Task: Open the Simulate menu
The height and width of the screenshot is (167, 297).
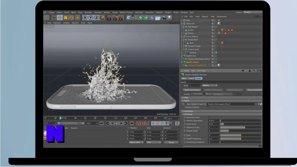Action: click(x=98, y=12)
